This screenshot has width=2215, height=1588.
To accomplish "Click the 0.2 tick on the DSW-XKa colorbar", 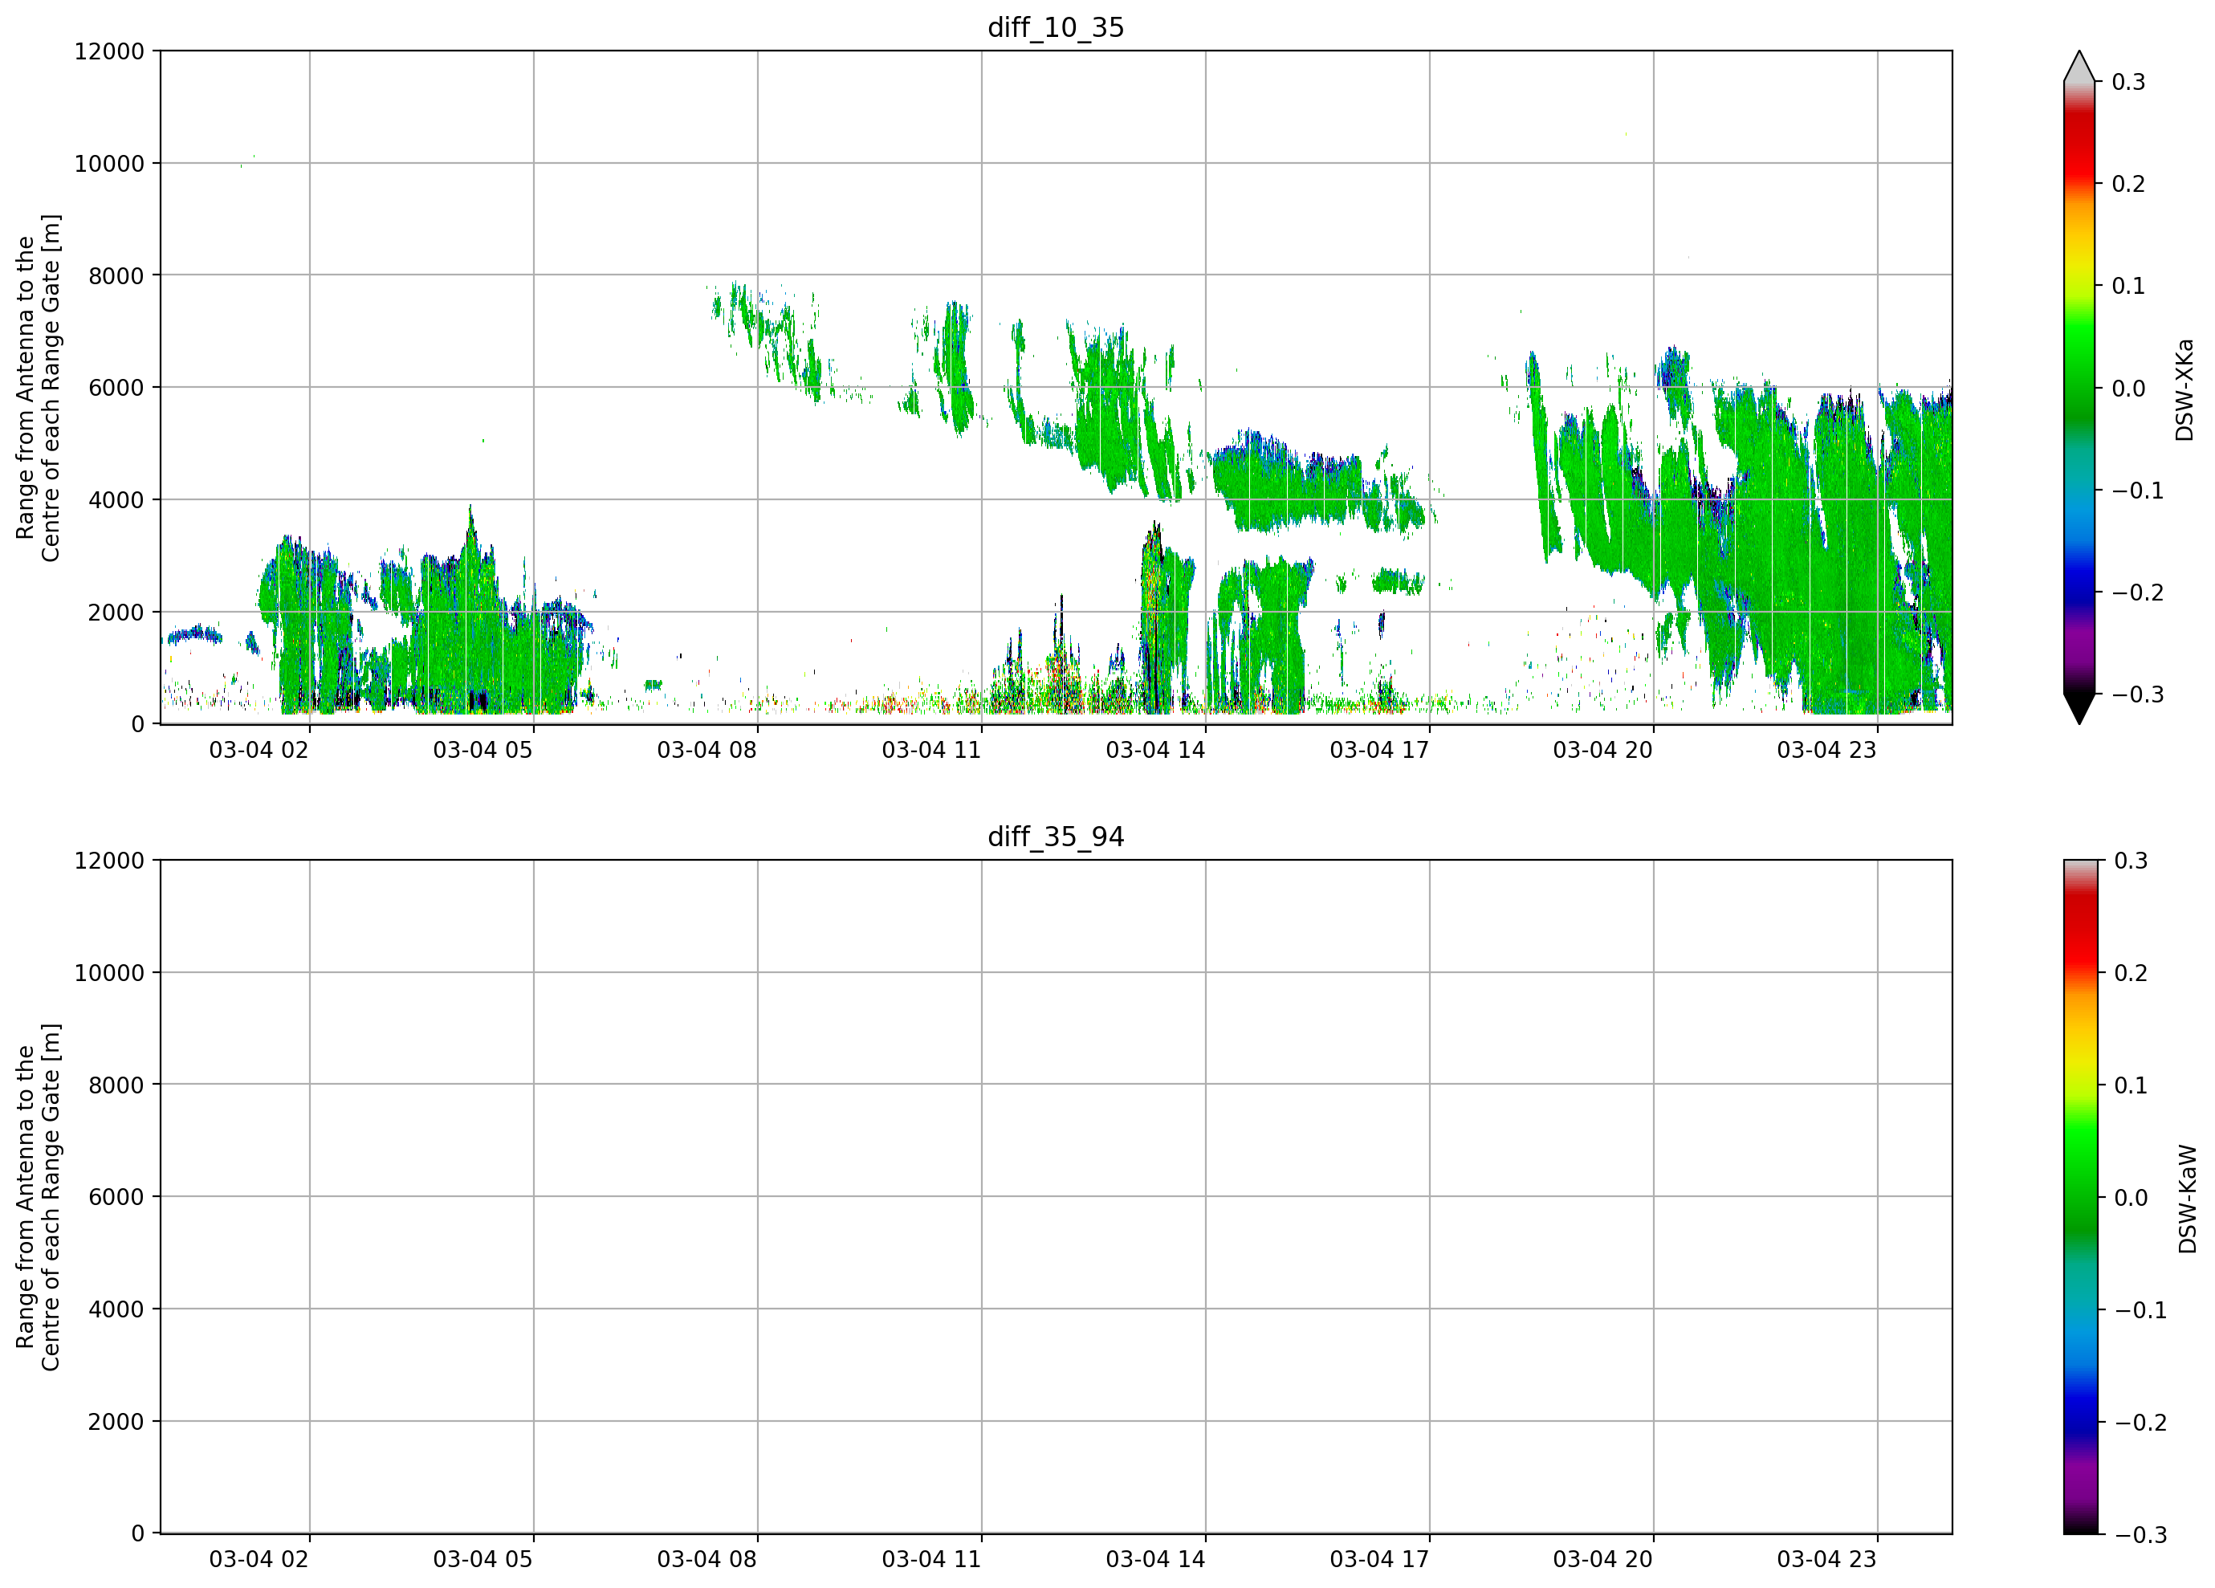I will [x=2129, y=185].
